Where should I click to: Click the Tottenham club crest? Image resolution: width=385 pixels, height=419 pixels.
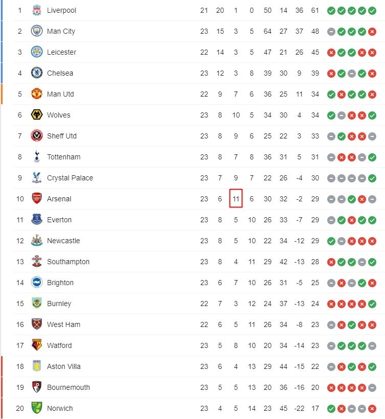36,157
